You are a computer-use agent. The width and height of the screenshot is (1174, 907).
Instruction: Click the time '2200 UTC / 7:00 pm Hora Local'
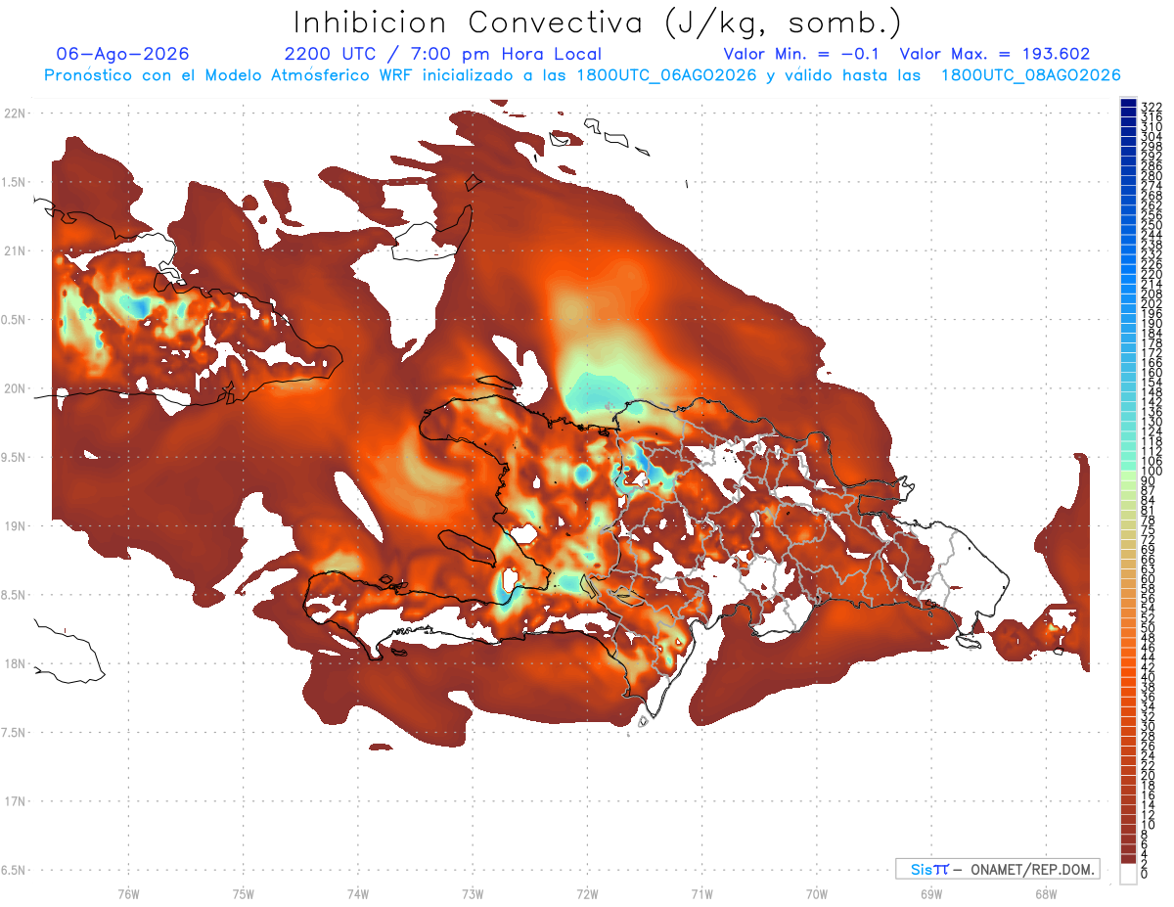(442, 54)
